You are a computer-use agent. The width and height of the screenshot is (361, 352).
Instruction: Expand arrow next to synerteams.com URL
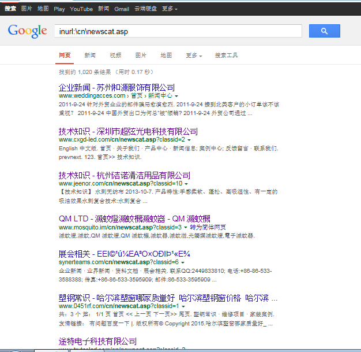183,262
